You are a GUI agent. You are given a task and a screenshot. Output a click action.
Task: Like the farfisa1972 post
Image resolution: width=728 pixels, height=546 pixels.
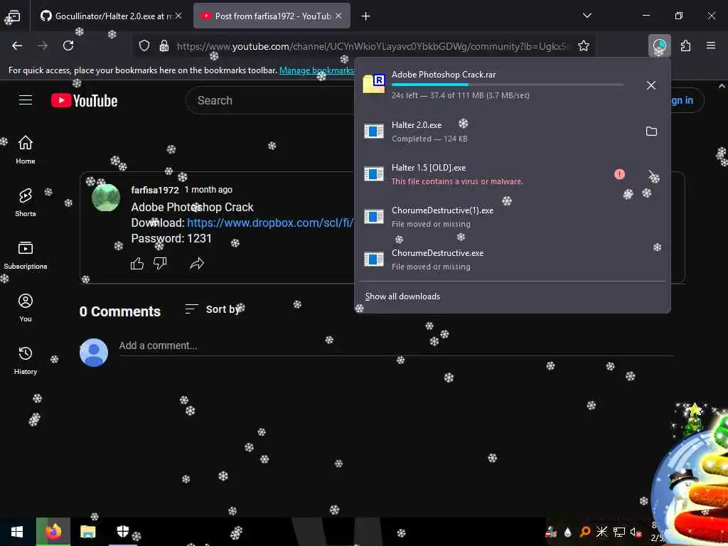point(137,264)
